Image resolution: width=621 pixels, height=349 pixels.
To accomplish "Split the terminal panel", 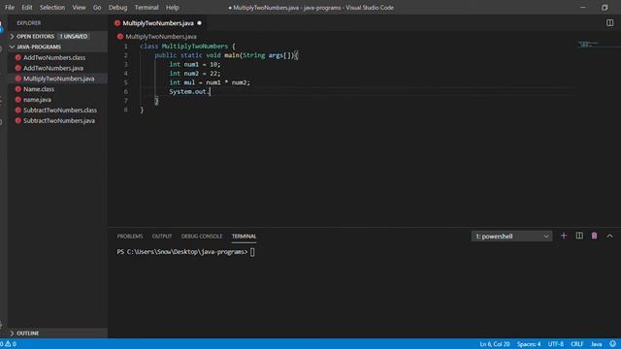I will (x=579, y=236).
